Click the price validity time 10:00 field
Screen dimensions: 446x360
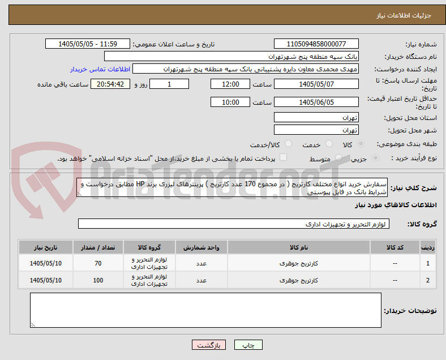click(230, 102)
